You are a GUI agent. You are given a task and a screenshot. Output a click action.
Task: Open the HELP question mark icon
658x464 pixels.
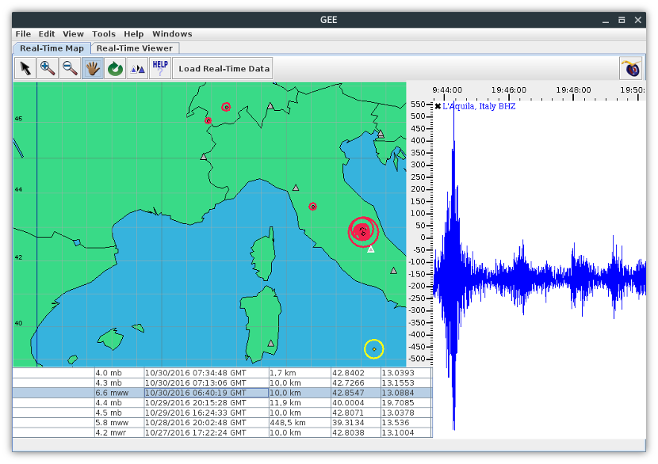pos(160,68)
